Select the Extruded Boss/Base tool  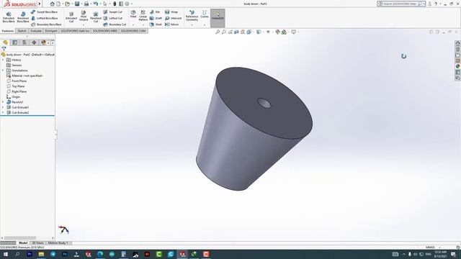[9, 17]
